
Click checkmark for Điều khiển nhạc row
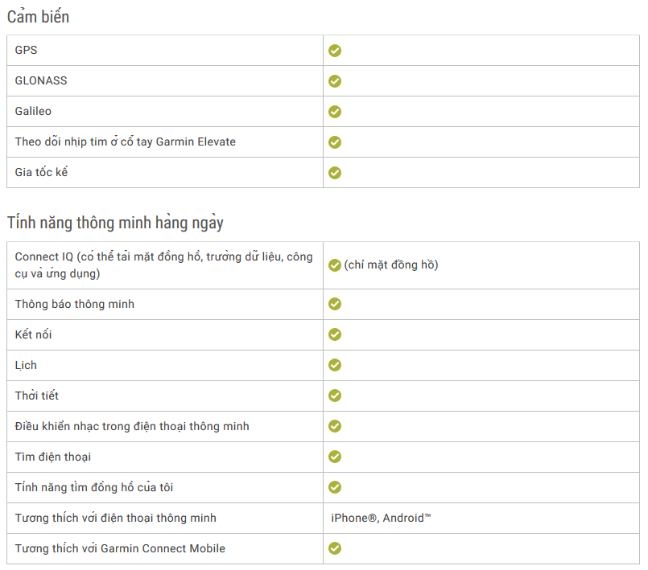pos(335,426)
